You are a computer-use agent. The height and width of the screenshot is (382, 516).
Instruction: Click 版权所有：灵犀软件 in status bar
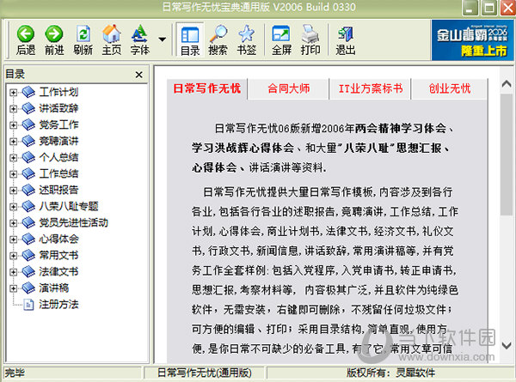pos(390,373)
